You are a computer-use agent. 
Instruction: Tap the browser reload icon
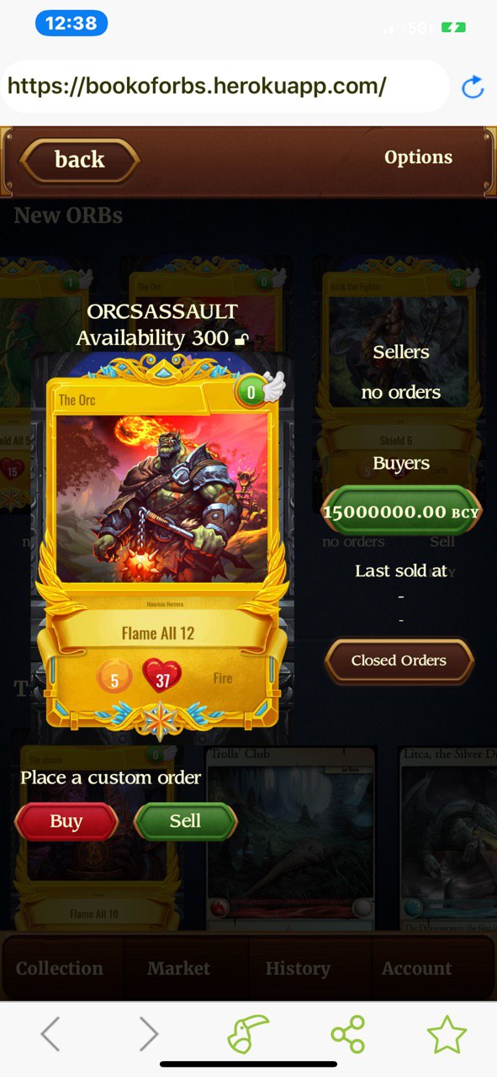(473, 87)
